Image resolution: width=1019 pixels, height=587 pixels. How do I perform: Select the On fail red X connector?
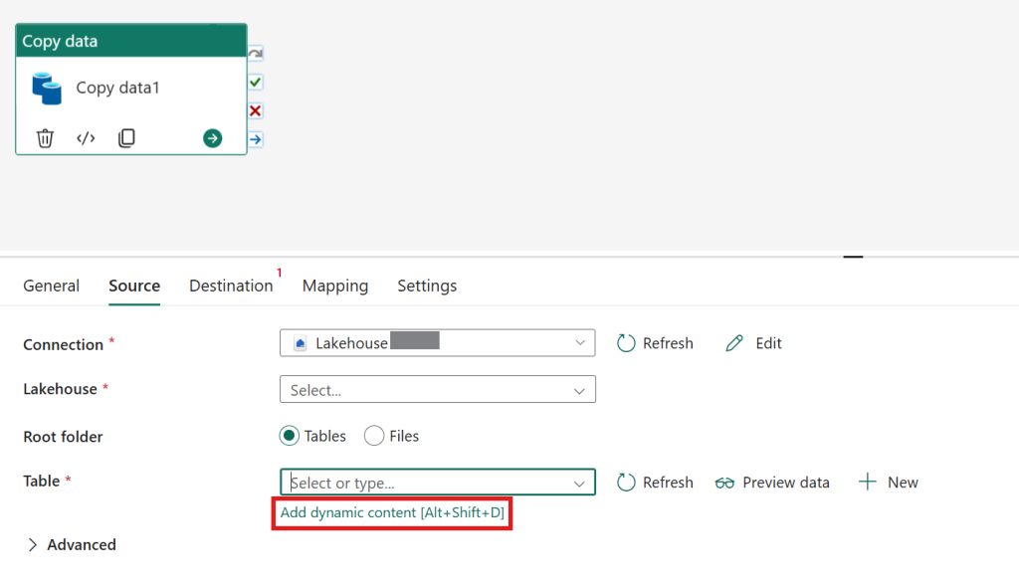[254, 110]
